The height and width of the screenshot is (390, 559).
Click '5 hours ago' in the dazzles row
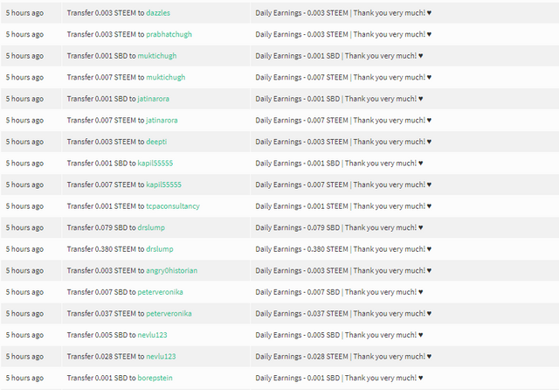click(x=24, y=13)
